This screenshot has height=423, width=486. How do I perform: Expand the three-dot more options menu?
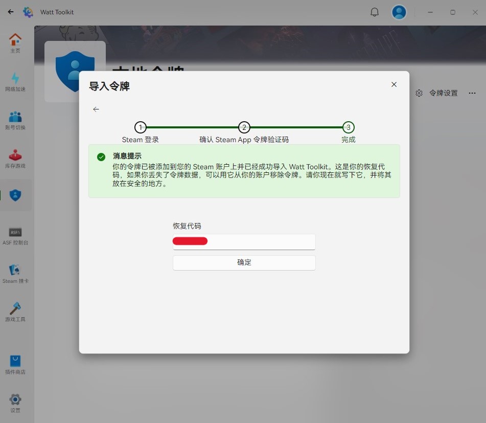pyautogui.click(x=472, y=93)
